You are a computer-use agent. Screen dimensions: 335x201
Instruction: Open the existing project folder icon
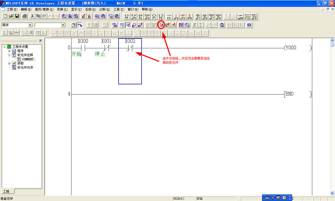click(x=11, y=16)
